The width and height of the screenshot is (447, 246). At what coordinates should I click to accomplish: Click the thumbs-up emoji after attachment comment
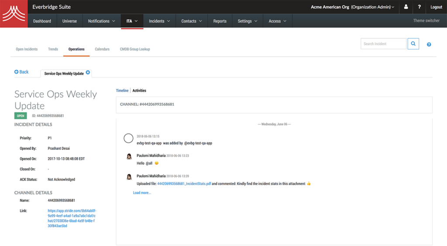point(309,183)
